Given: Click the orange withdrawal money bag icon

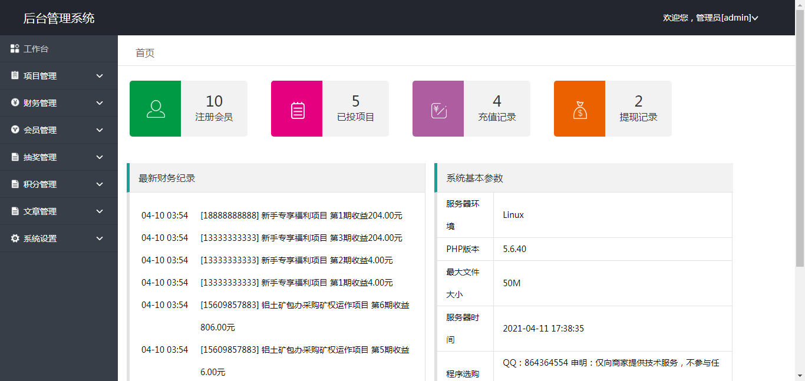Looking at the screenshot, I should [580, 110].
